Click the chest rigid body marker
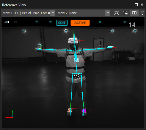Screen dimensions: 146x130 (x=76, y=60)
